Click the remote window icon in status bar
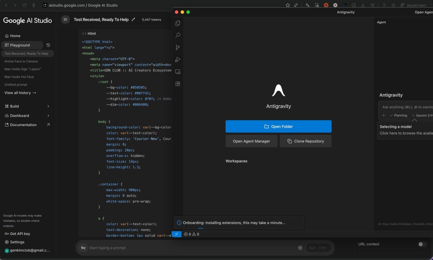Viewport: 433px width, 260px height. (x=176, y=234)
